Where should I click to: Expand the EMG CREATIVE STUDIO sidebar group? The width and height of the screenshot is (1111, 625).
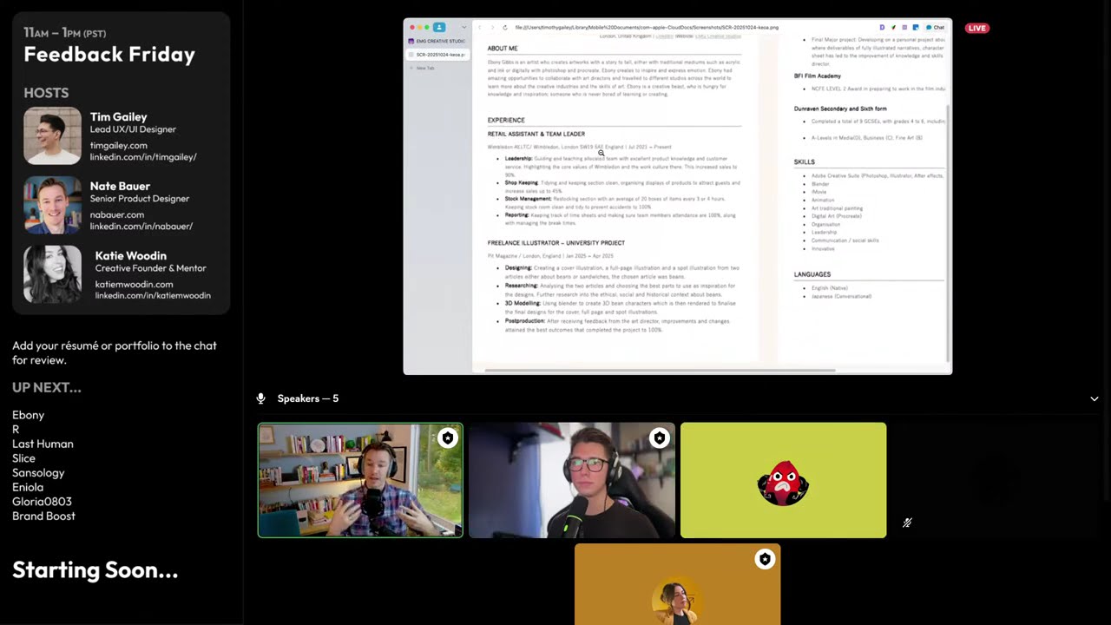click(x=437, y=41)
